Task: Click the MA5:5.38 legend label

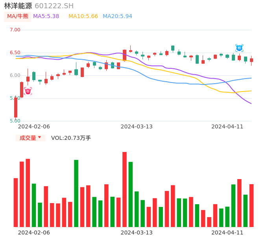Action: pos(46,16)
